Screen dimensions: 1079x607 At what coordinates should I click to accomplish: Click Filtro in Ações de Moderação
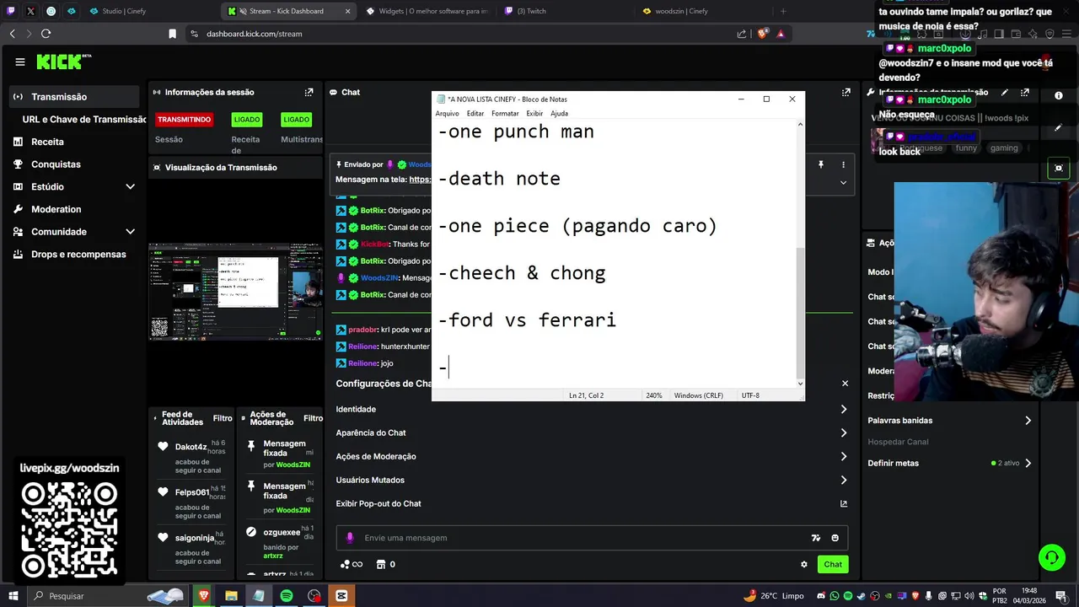(x=313, y=418)
